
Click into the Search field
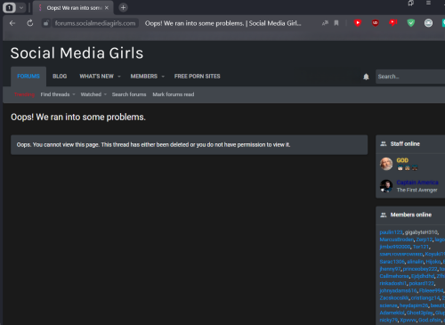coord(410,77)
